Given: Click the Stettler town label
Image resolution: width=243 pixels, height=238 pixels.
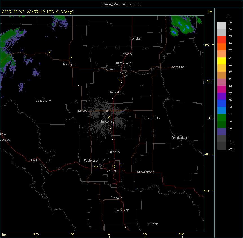Looking at the screenshot, I should click(x=179, y=67).
